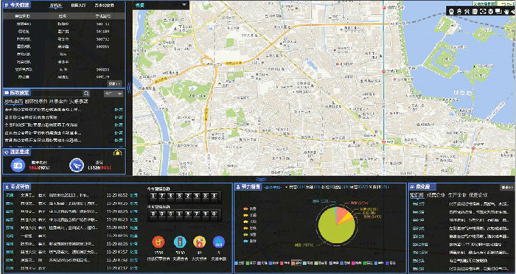Select the 群体性事件 tab
This screenshot has width=516, height=274.
[36, 102]
